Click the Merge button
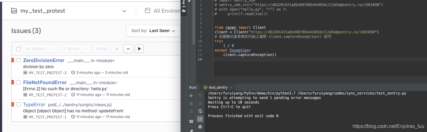 [x=102, y=48]
